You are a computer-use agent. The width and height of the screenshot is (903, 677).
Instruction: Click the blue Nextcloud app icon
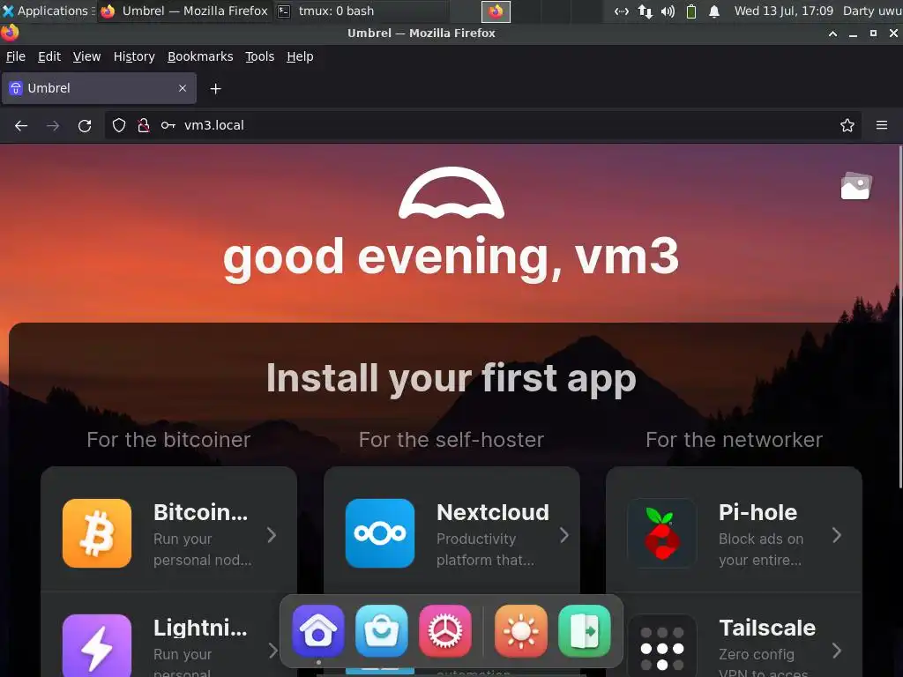(379, 533)
